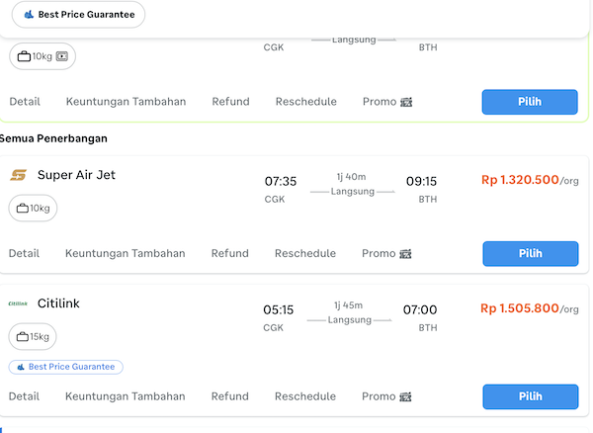Click the Super Air Jet airline logo
Image resolution: width=593 pixels, height=433 pixels.
[18, 175]
